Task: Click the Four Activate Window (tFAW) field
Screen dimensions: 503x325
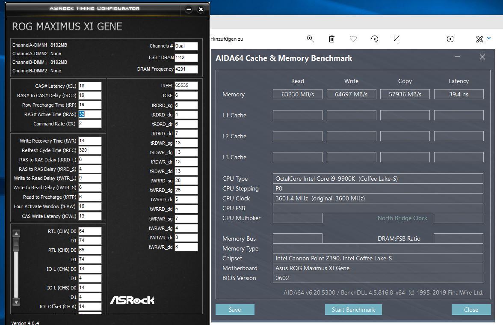Action: (90, 206)
